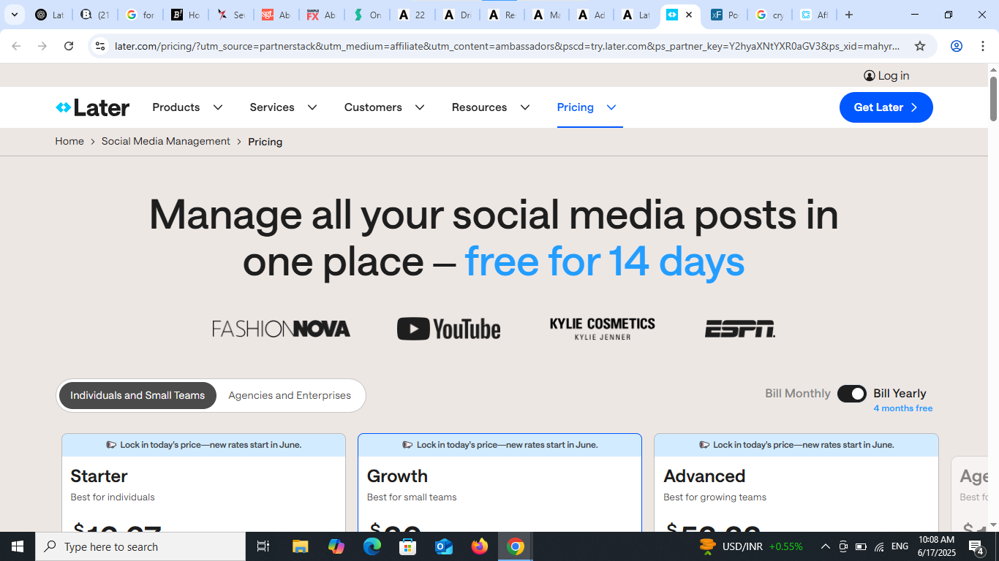This screenshot has width=999, height=561.
Task: Click the 4 months free text
Action: (903, 408)
